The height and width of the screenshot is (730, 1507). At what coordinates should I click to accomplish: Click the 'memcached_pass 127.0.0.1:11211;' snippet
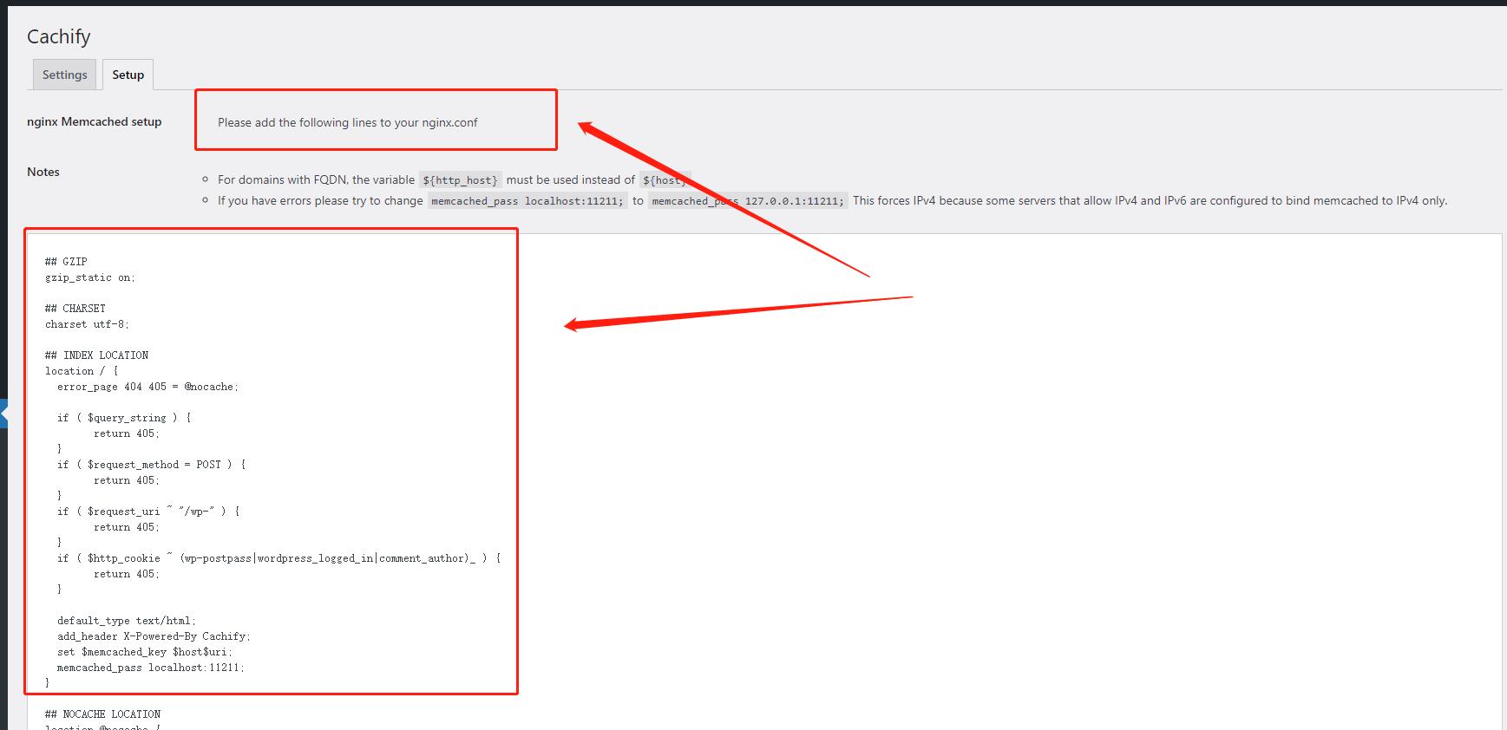[x=748, y=201]
